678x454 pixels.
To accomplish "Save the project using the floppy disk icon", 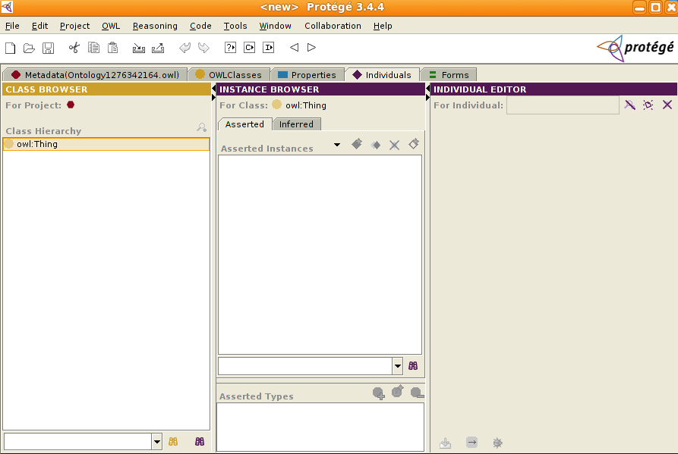I will [48, 48].
